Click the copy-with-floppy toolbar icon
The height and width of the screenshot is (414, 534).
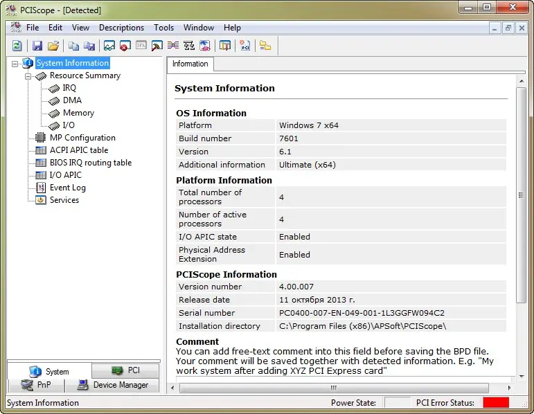pyautogui.click(x=89, y=46)
